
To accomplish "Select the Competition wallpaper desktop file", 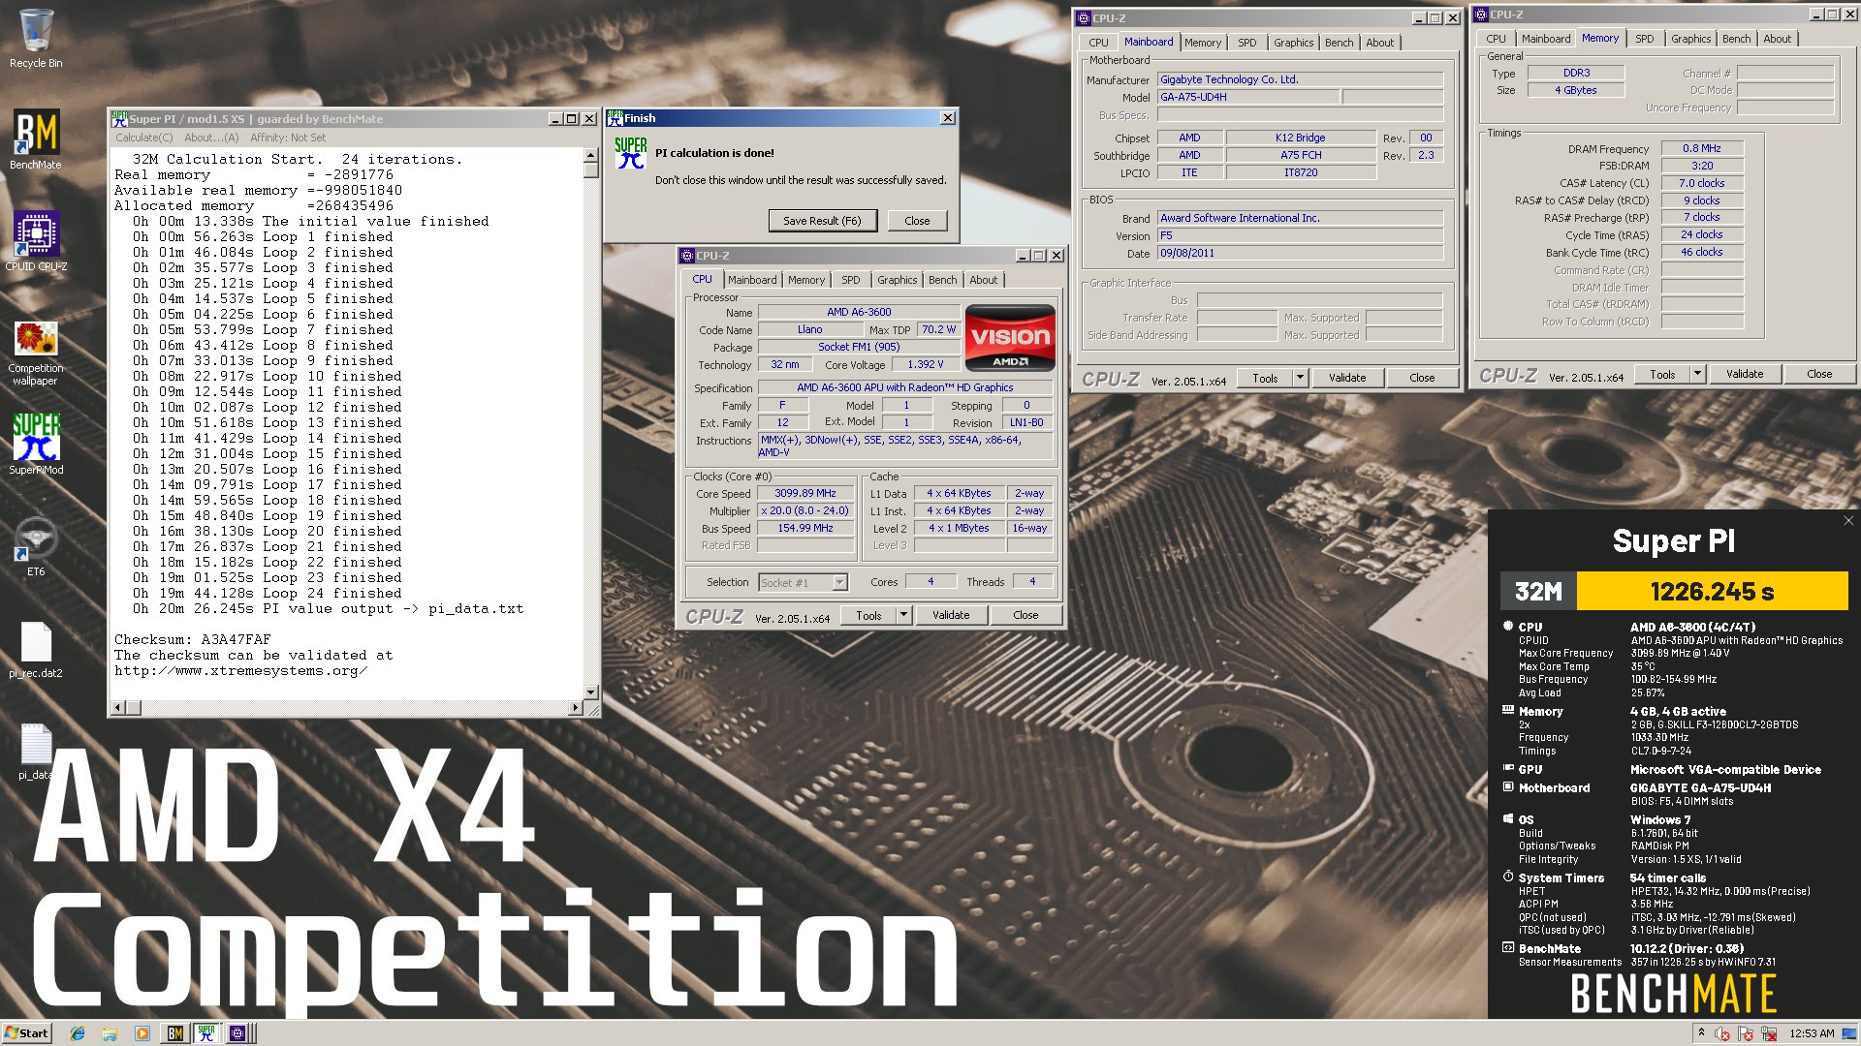I will click(x=36, y=353).
